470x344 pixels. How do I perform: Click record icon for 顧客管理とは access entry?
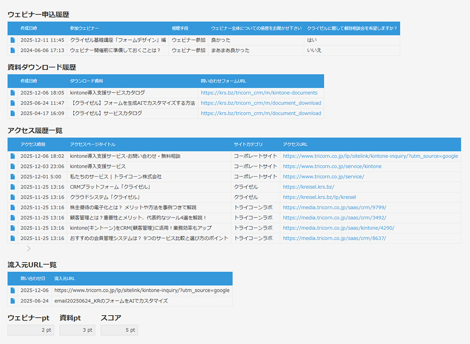point(12,218)
